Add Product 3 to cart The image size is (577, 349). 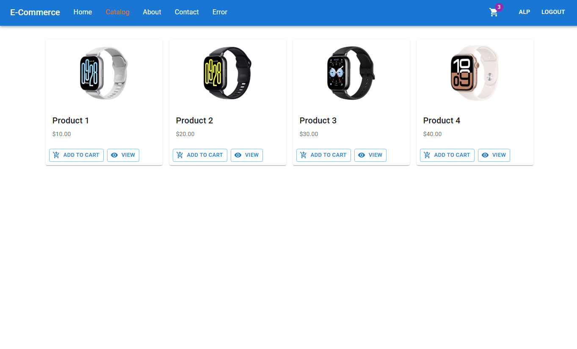pyautogui.click(x=323, y=155)
